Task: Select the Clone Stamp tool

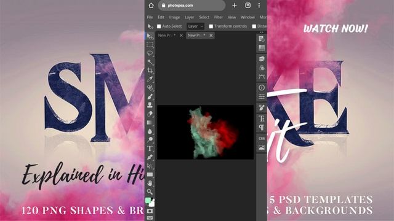Action: tap(150, 105)
